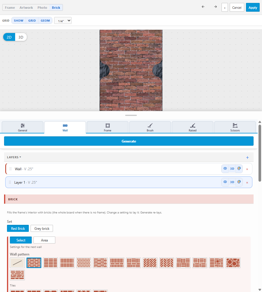Select the Brick mode tab

[x=56, y=8]
